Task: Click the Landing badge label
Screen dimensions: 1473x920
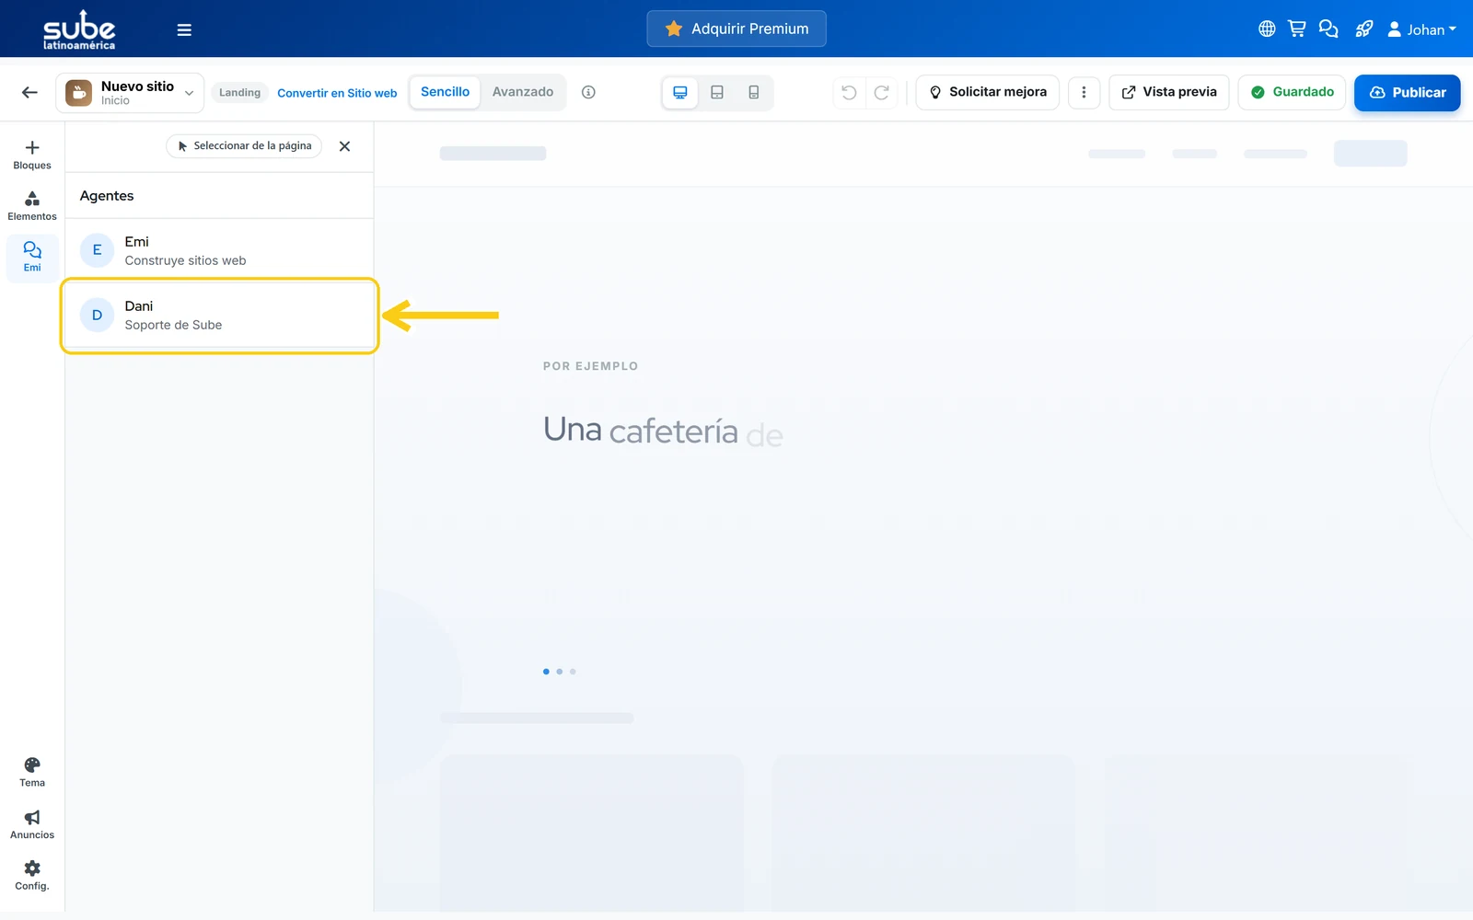Action: click(239, 93)
